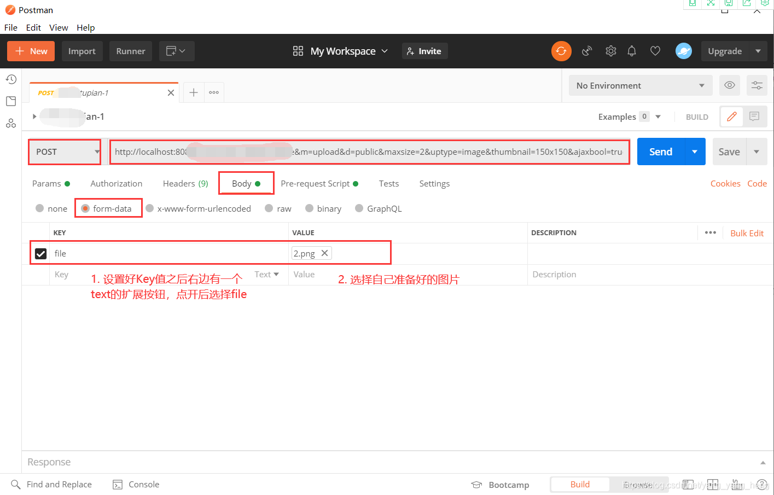Expand the Examples dropdown
774x495 pixels.
coord(658,117)
